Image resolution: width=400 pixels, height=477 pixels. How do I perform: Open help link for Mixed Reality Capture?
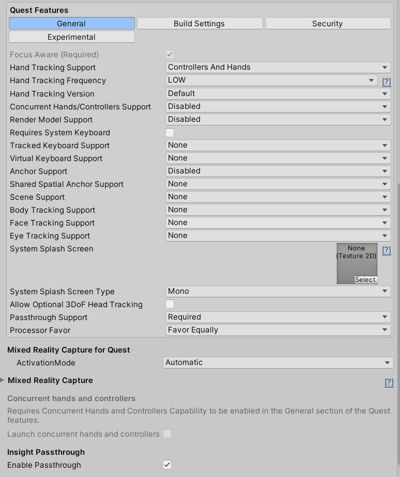tap(389, 382)
